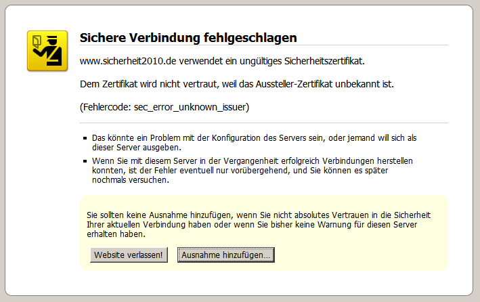The image size is (480, 302).
Task: Click the domain text www.sicherheit2010.de
Action: pos(129,61)
